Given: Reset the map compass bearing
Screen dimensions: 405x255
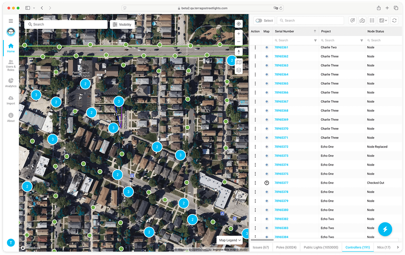Looking at the screenshot, I should pos(239,52).
